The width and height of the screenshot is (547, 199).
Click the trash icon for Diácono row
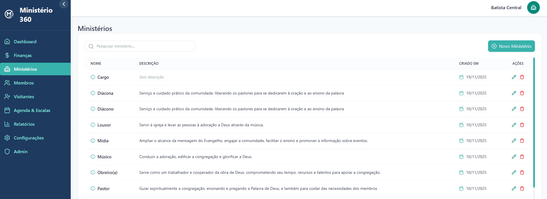point(522,109)
